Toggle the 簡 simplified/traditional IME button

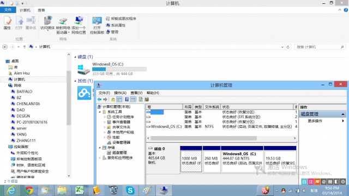(330, 182)
